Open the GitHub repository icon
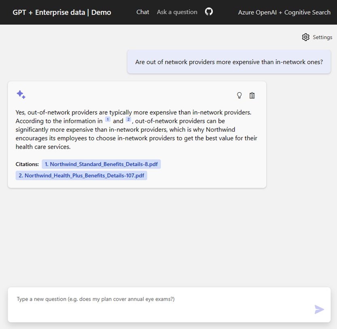Screen dimensions: 337x329 click(x=209, y=12)
